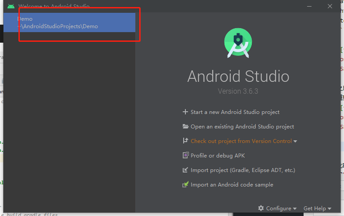Viewport: 344px width, 216px height.
Task: Click the Configure gear icon
Action: pos(261,208)
